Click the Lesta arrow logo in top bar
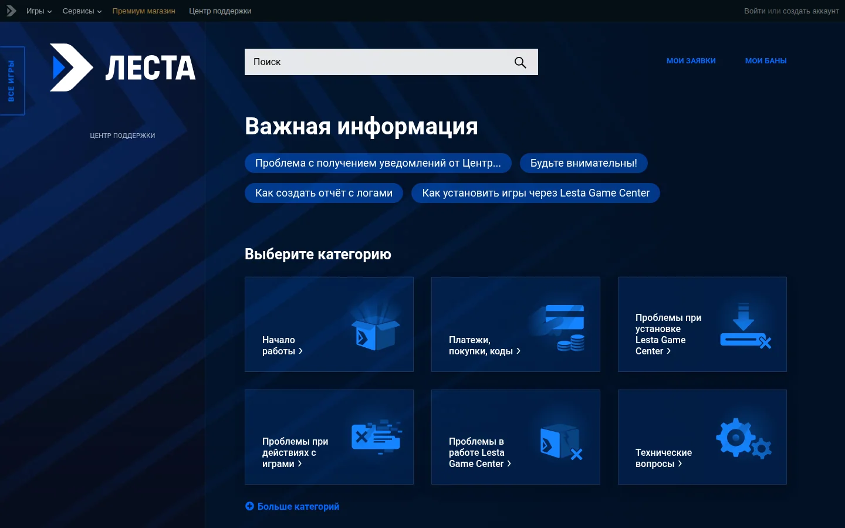Image resolution: width=845 pixels, height=528 pixels. pos(11,11)
